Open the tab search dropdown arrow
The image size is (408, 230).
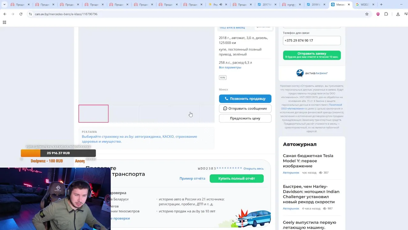pyautogui.click(x=4, y=4)
